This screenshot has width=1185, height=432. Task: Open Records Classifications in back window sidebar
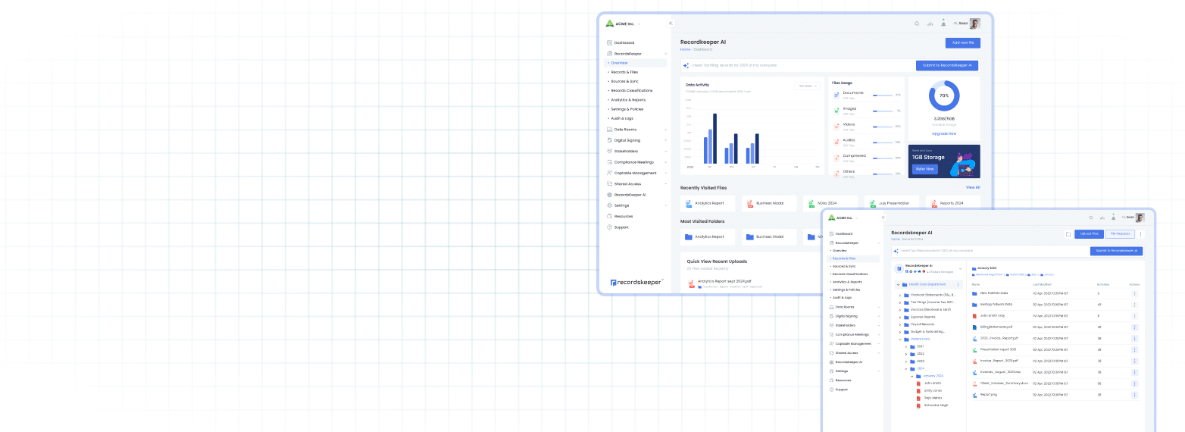(x=632, y=90)
